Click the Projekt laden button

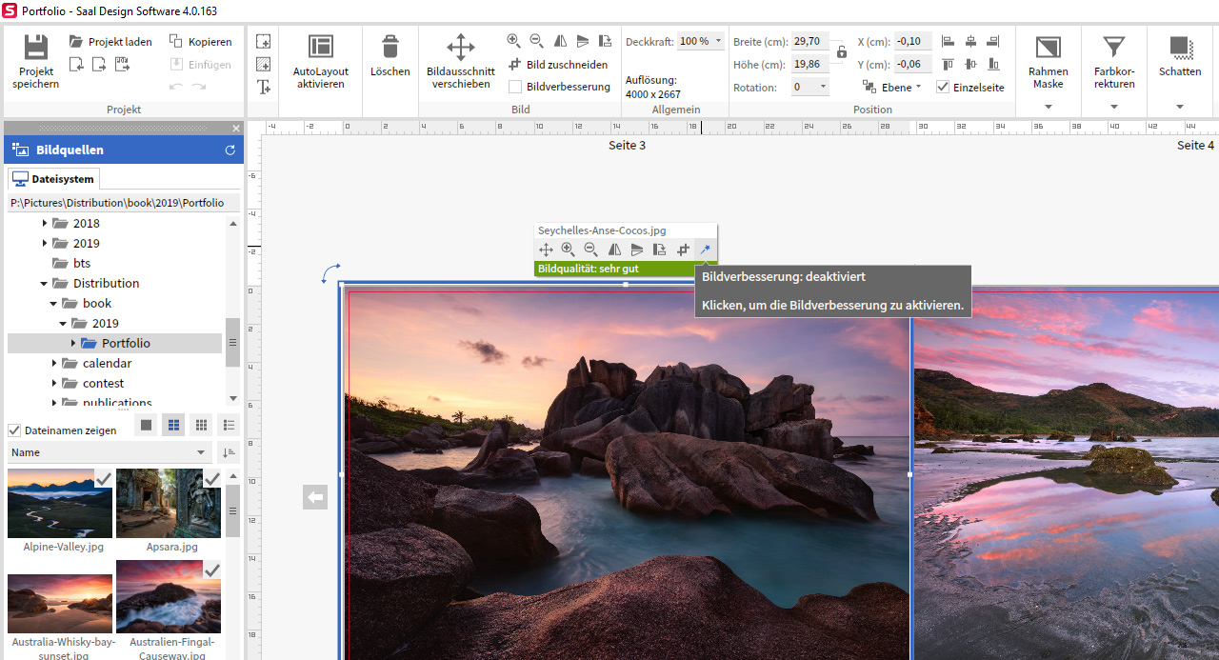(x=110, y=42)
